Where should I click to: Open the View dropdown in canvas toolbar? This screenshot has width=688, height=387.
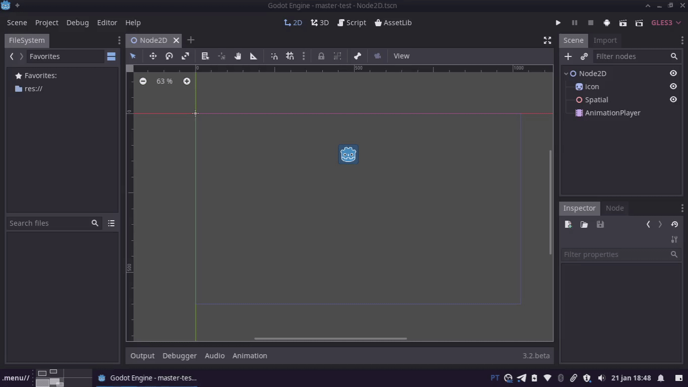coord(402,56)
